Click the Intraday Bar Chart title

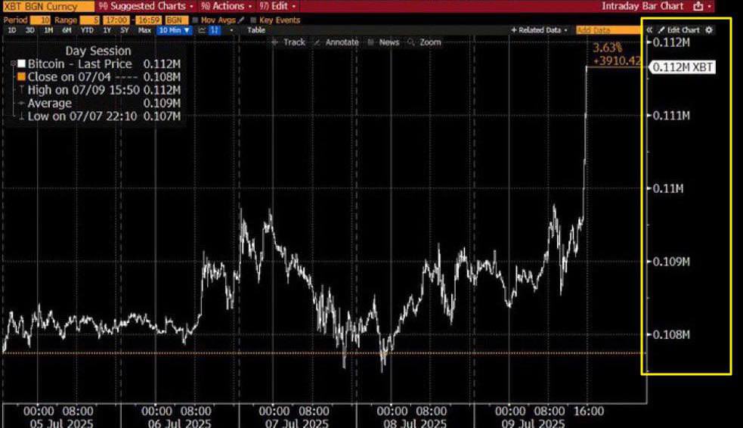pos(642,6)
